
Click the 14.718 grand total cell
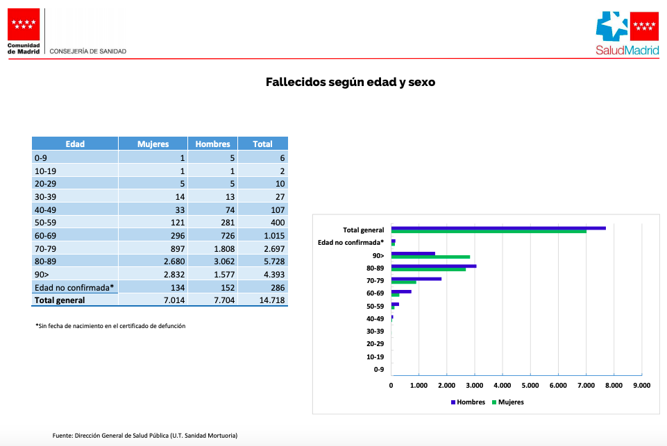pyautogui.click(x=271, y=300)
